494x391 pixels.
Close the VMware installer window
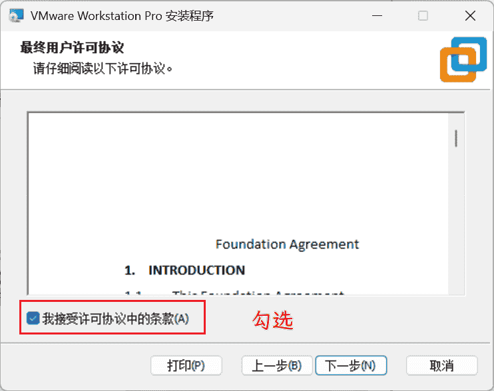[471, 15]
